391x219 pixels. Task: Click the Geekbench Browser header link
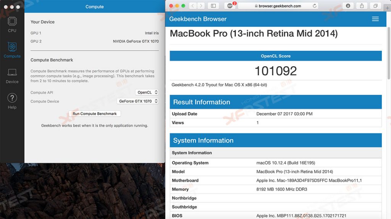tap(198, 19)
